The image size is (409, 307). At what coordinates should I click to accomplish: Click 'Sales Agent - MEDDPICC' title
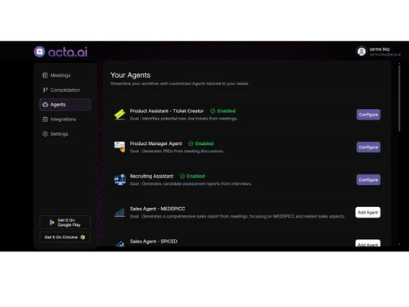coord(157,209)
